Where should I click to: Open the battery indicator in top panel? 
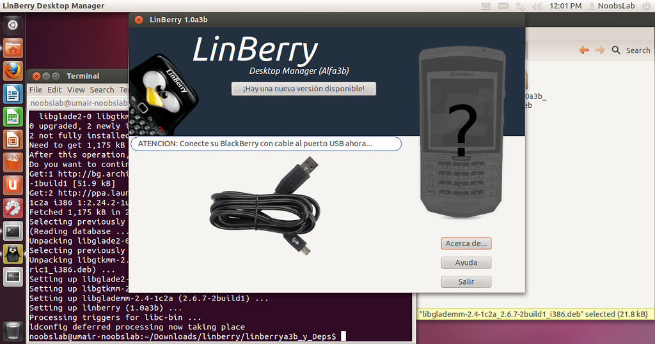pos(503,6)
